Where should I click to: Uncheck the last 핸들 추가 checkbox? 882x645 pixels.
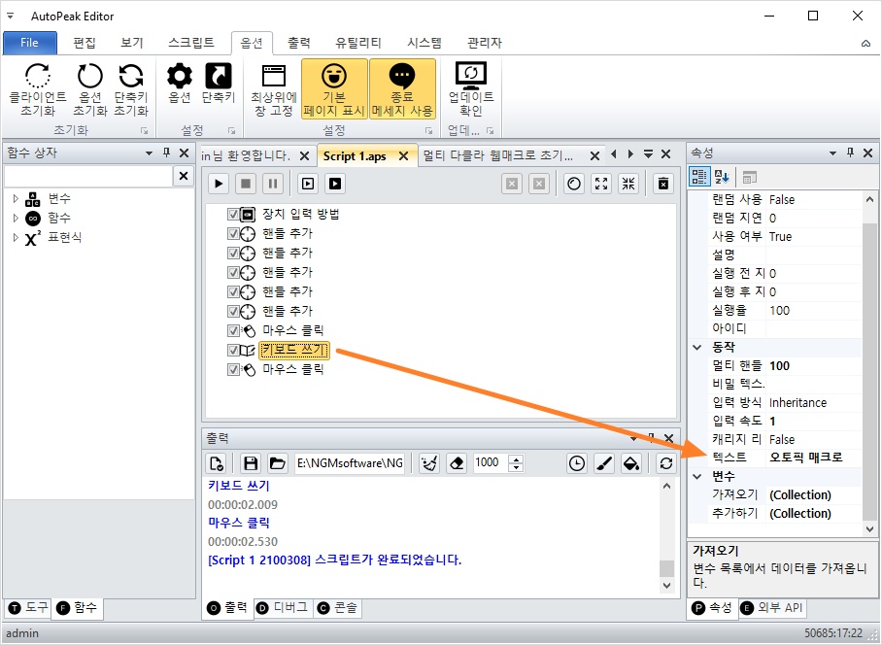tap(233, 312)
